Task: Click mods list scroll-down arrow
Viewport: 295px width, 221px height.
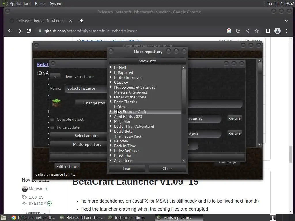Action: point(184,161)
